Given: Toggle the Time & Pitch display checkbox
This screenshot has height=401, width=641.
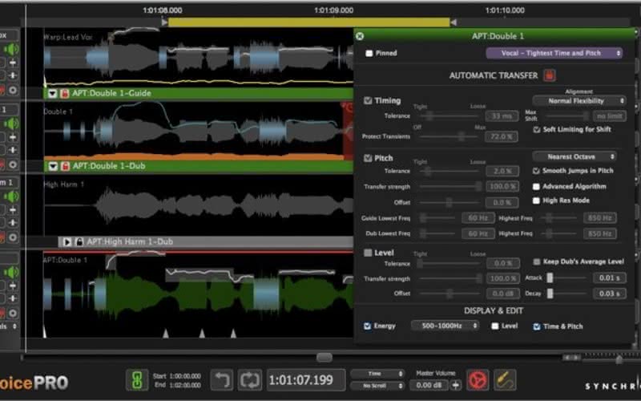Looking at the screenshot, I should pos(537,326).
